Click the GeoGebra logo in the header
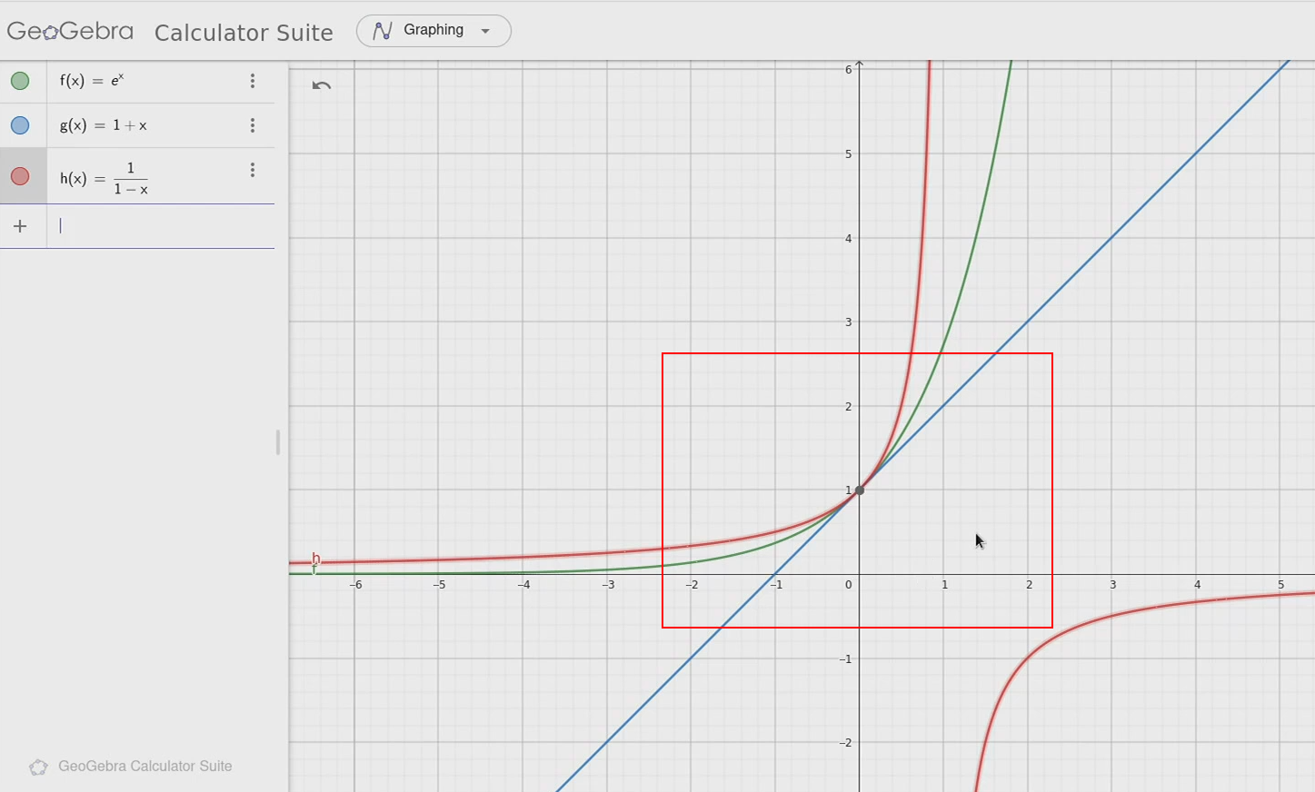Image resolution: width=1315 pixels, height=792 pixels. (70, 31)
